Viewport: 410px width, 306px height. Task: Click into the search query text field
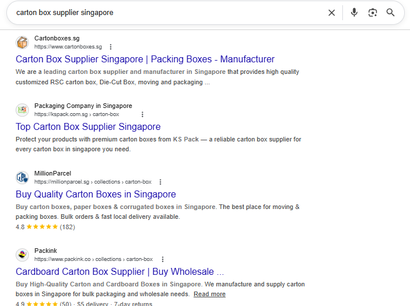coord(167,13)
